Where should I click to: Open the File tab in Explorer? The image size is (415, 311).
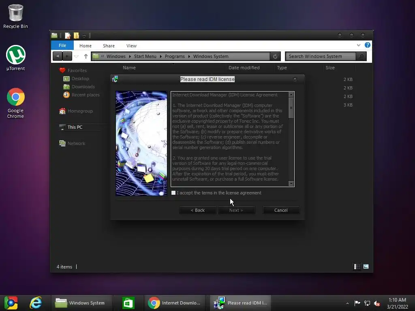tap(62, 45)
